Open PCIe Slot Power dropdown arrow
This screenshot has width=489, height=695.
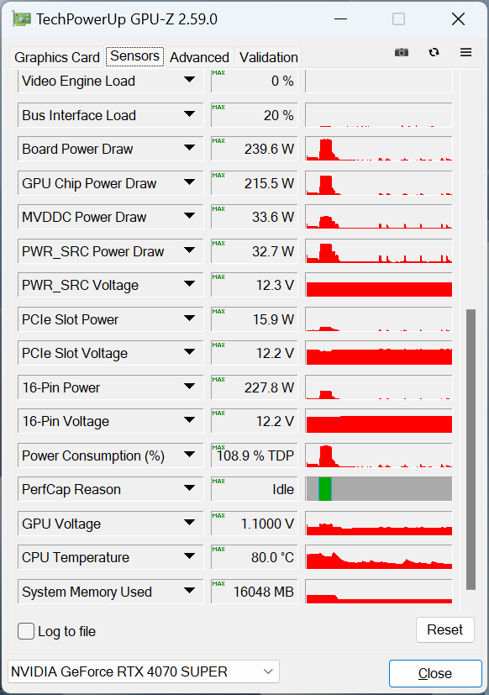[x=189, y=319]
